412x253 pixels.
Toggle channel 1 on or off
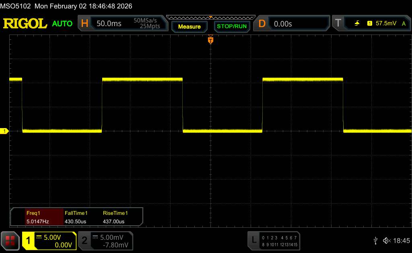(29, 240)
